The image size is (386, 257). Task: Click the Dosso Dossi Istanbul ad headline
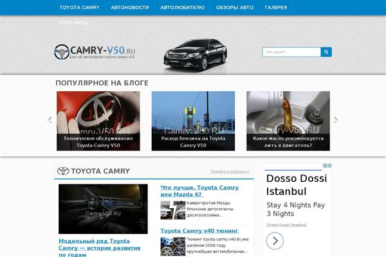click(297, 185)
